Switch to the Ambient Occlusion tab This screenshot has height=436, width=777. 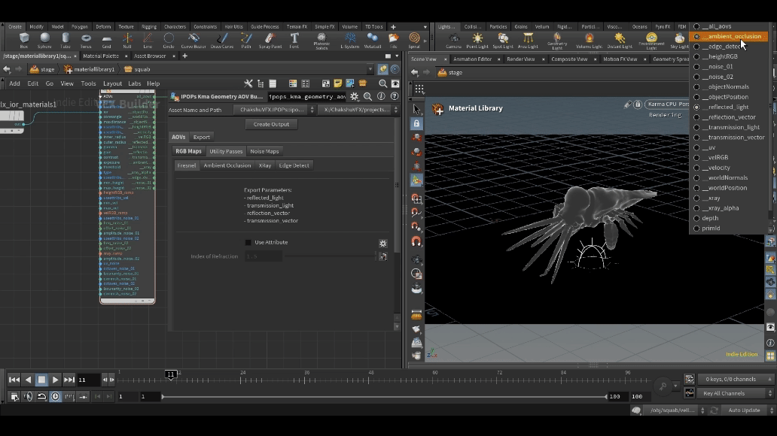[227, 166]
